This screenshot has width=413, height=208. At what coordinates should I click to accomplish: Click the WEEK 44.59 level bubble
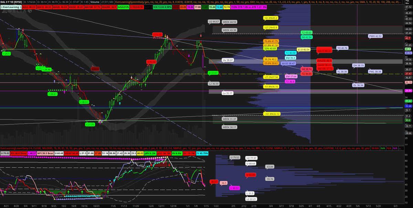point(230,22)
